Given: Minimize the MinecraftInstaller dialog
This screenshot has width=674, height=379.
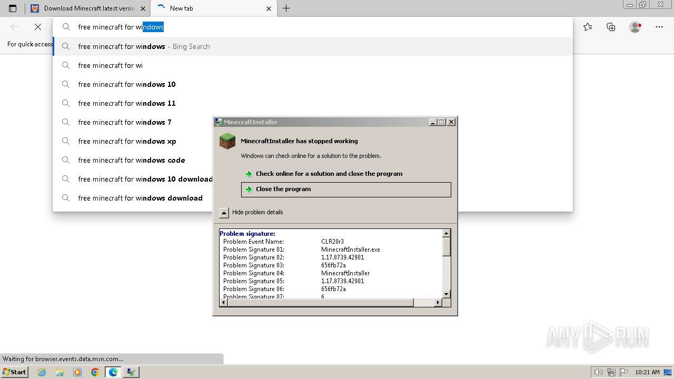Looking at the screenshot, I should pos(433,122).
